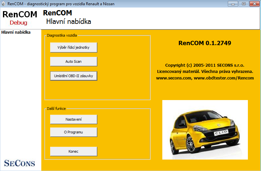Click the RenCOM 0.1.2749 version text
261x171 pixels.
[205, 43]
